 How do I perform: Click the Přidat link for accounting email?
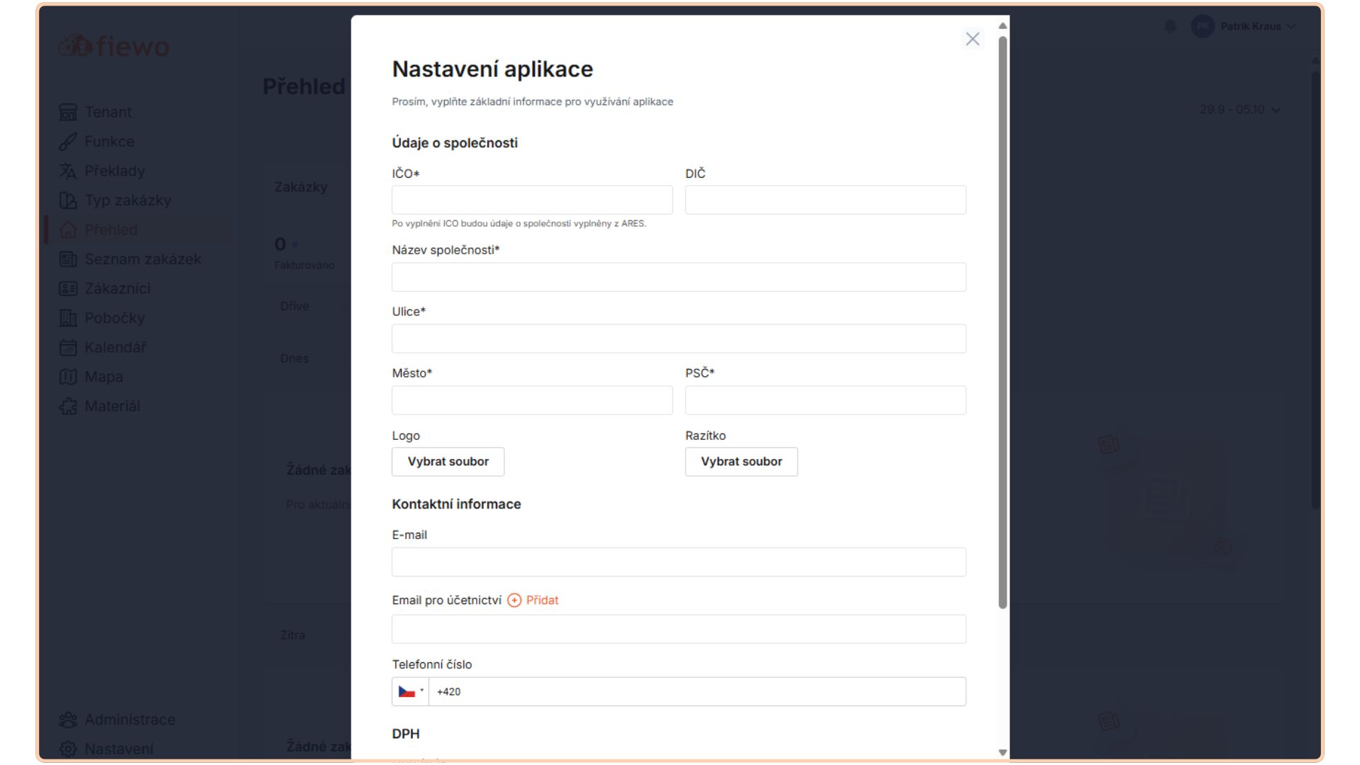[x=542, y=601]
